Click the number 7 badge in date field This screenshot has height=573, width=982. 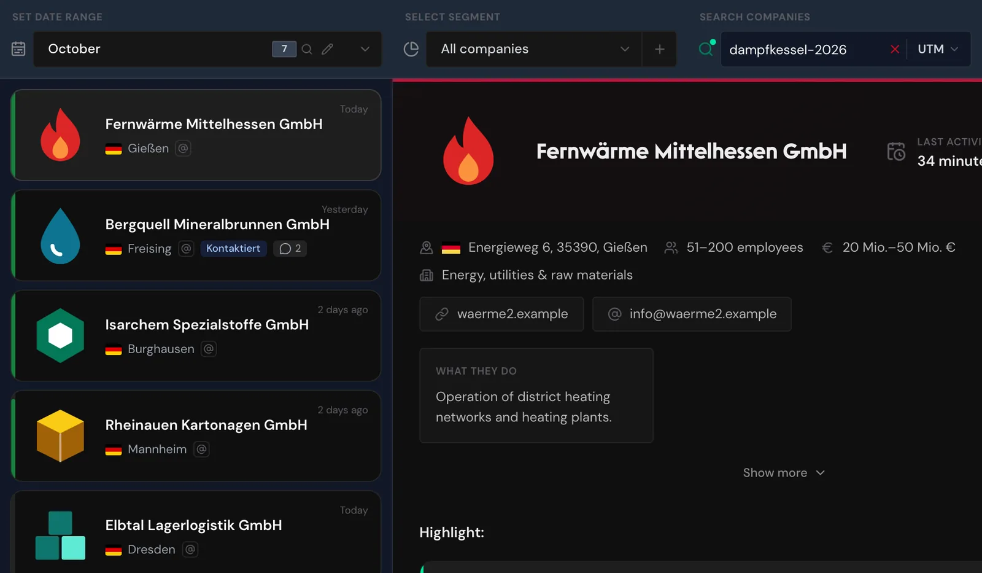[x=284, y=49]
